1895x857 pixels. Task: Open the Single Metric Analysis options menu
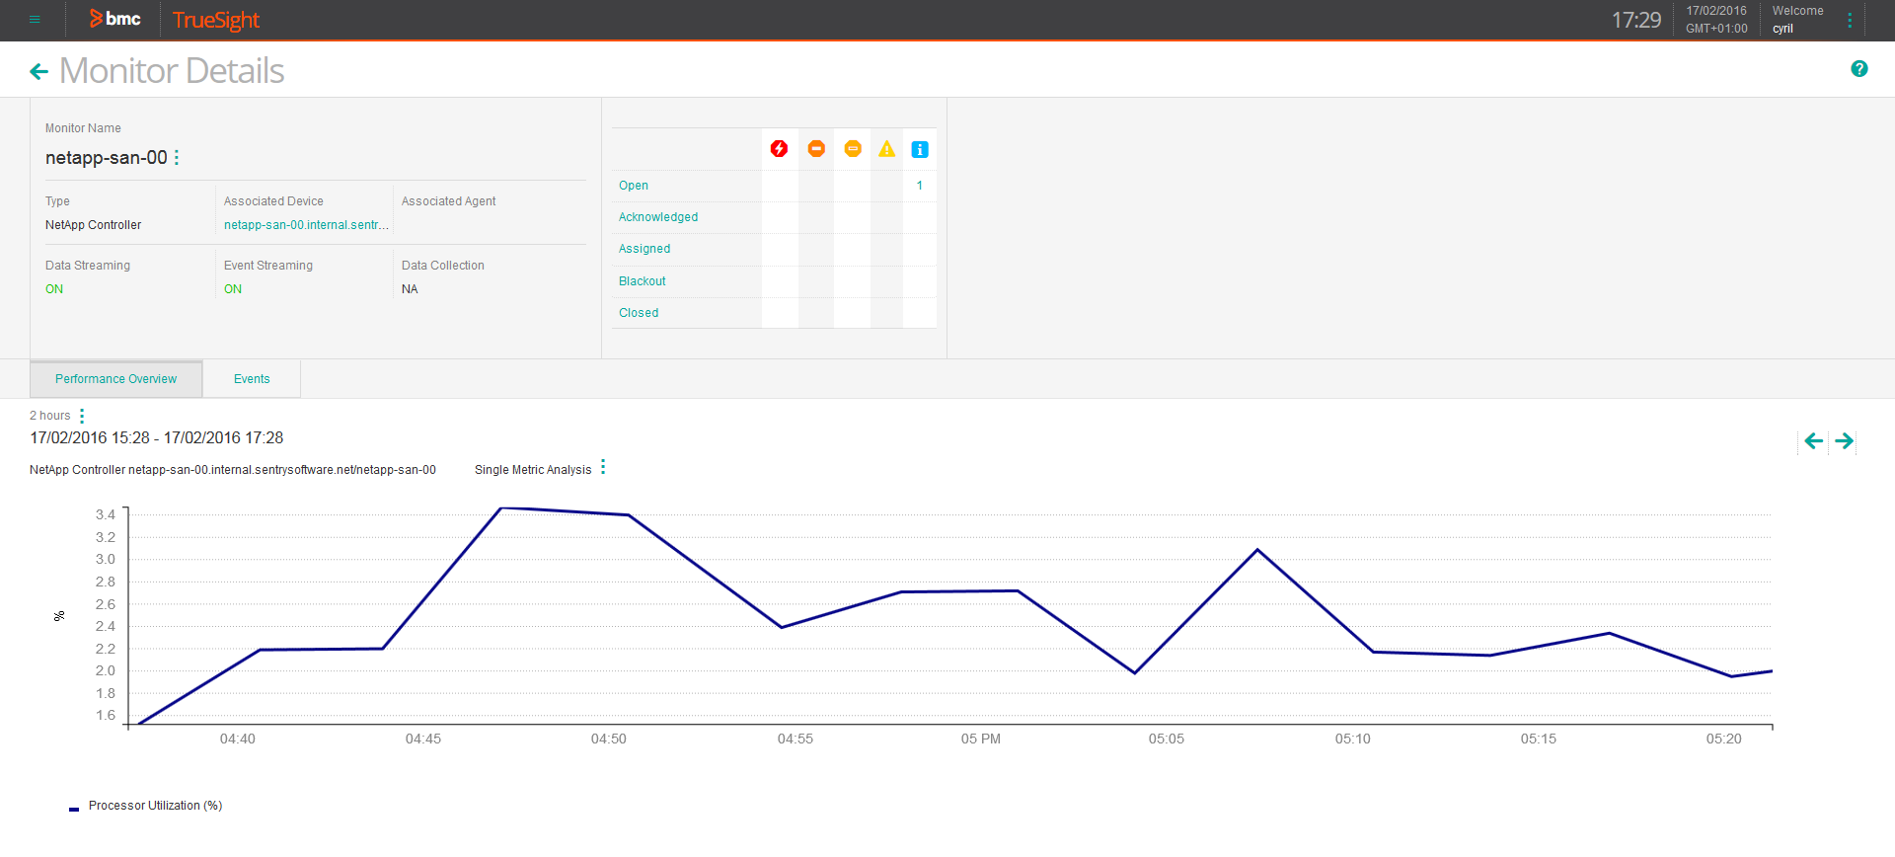603,468
